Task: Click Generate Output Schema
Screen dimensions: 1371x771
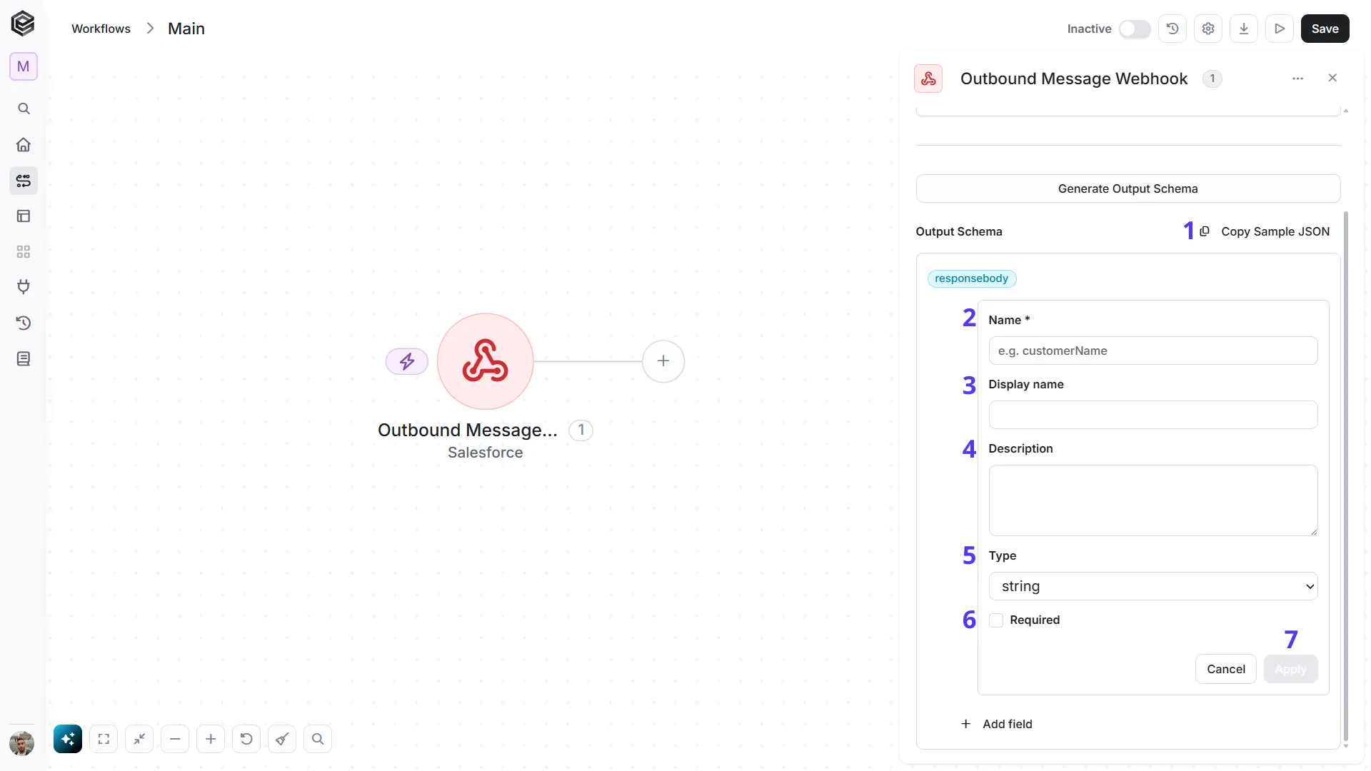Action: tap(1128, 188)
